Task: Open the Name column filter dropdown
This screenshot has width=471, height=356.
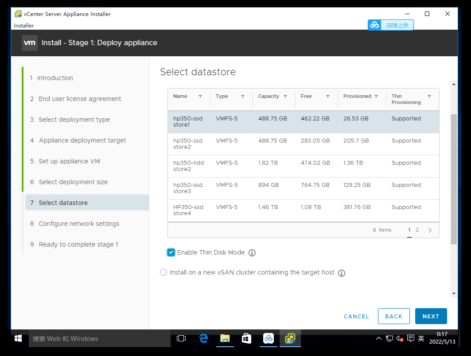Action: [200, 96]
